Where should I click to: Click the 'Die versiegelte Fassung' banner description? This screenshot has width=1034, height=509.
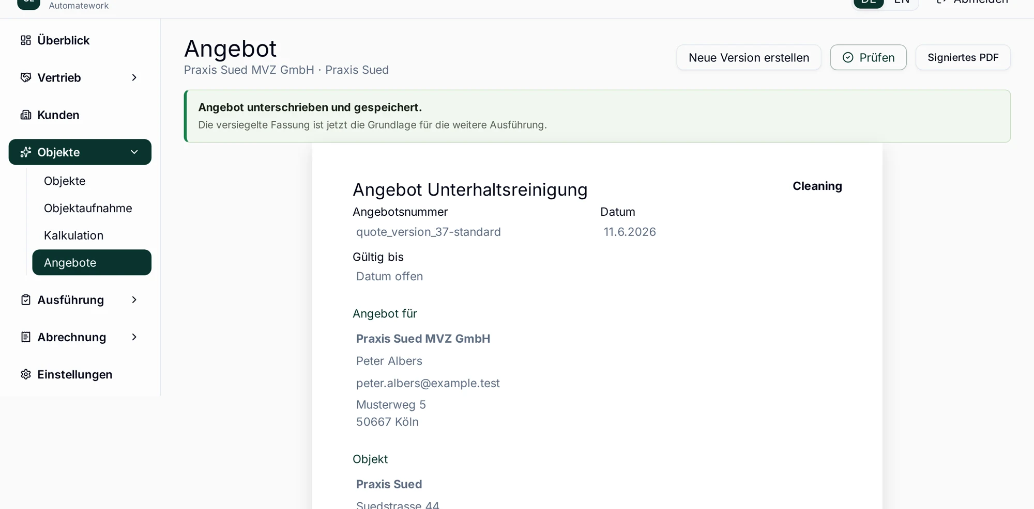tap(372, 125)
